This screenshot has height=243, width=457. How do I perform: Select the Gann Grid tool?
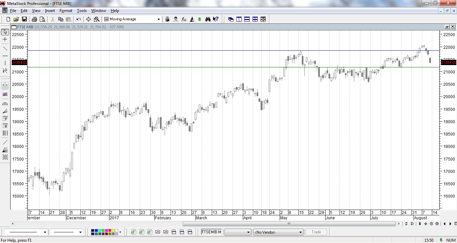(x=5, y=157)
